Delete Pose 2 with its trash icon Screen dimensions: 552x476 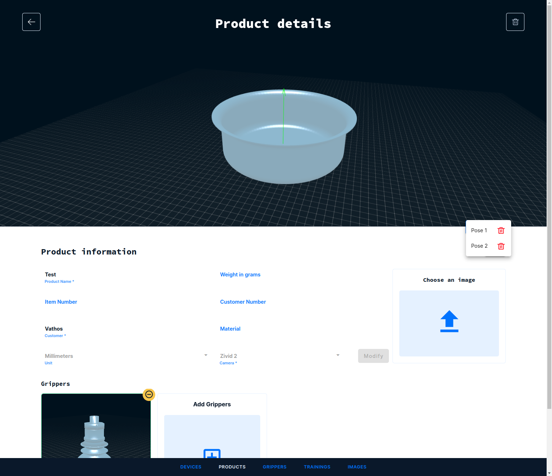coord(501,246)
